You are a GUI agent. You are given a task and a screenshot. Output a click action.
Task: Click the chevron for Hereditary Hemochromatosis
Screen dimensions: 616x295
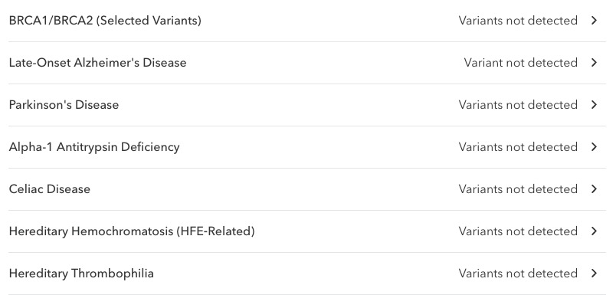[595, 231]
